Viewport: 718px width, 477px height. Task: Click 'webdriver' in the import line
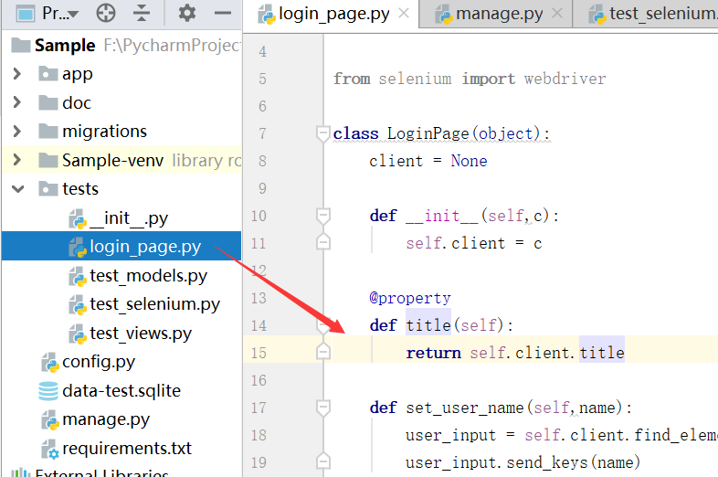(565, 79)
